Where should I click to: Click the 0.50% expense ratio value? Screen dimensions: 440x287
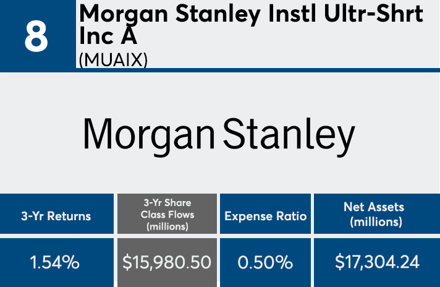pos(266,262)
